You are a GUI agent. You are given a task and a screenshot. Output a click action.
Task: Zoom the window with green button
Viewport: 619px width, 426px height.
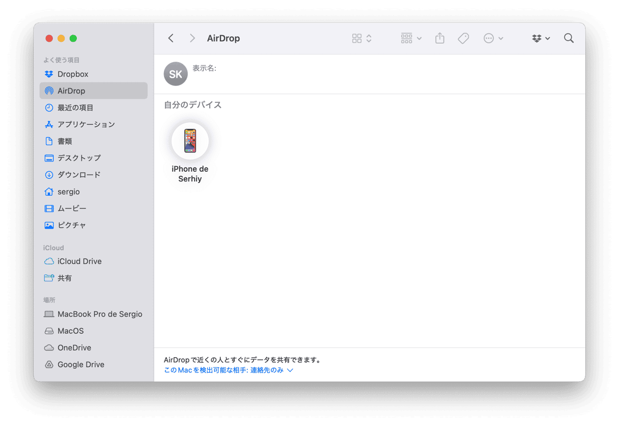point(73,38)
